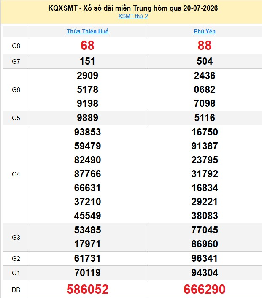Click the G5 result 5116

[205, 118]
